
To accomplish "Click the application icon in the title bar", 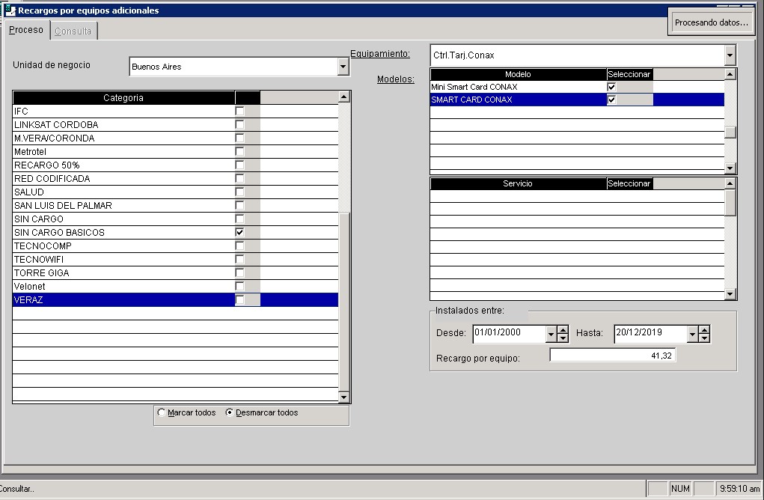I will click(x=10, y=10).
